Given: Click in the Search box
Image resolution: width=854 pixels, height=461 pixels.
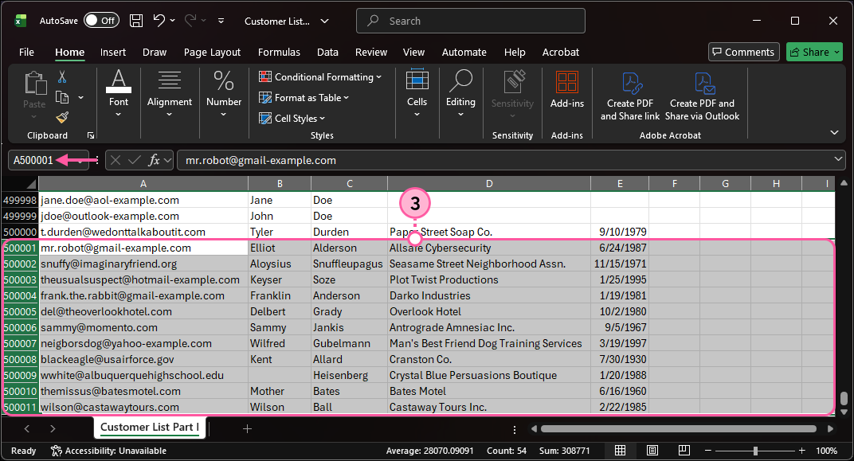Looking at the screenshot, I should click(471, 21).
